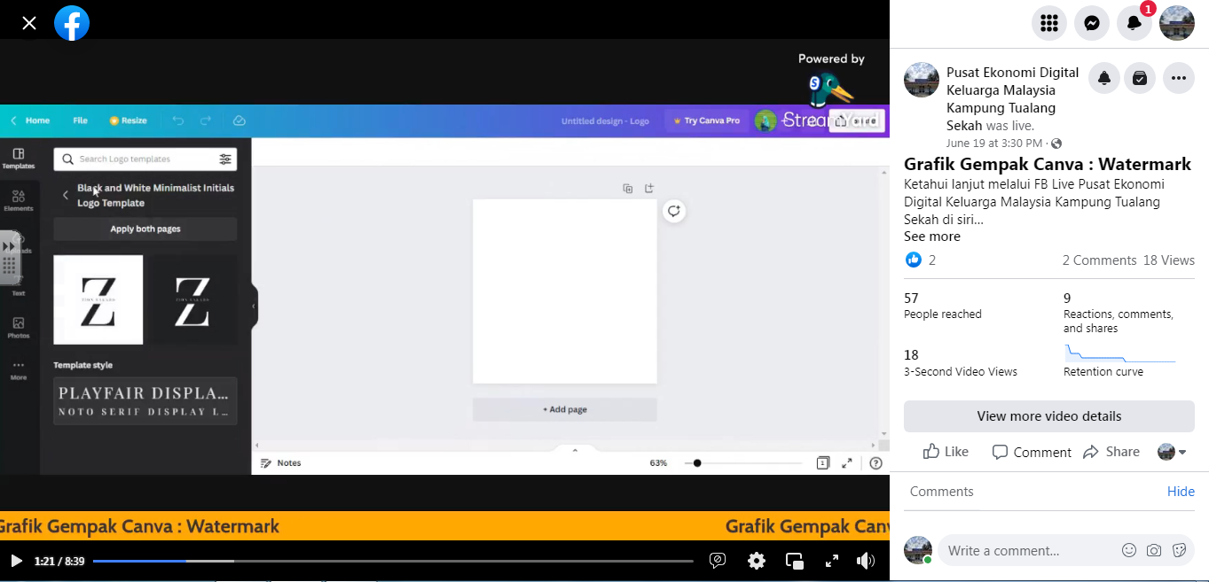Click the comment icon beside the canvas
The width and height of the screenshot is (1209, 582).
(674, 211)
